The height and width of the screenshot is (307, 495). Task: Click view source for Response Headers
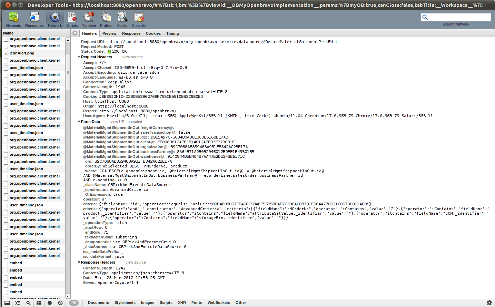click(x=136, y=263)
